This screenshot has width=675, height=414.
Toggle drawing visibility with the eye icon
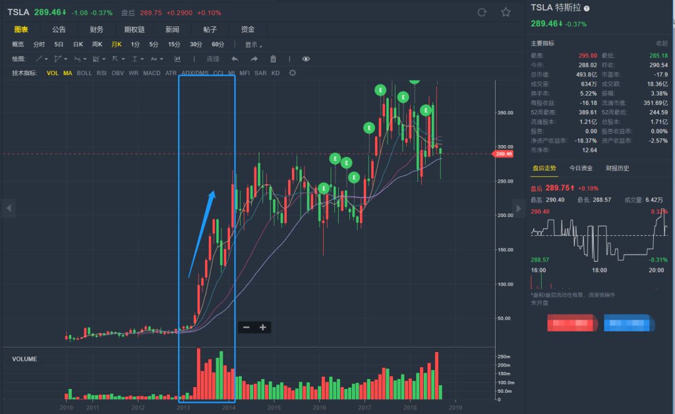coord(306,59)
